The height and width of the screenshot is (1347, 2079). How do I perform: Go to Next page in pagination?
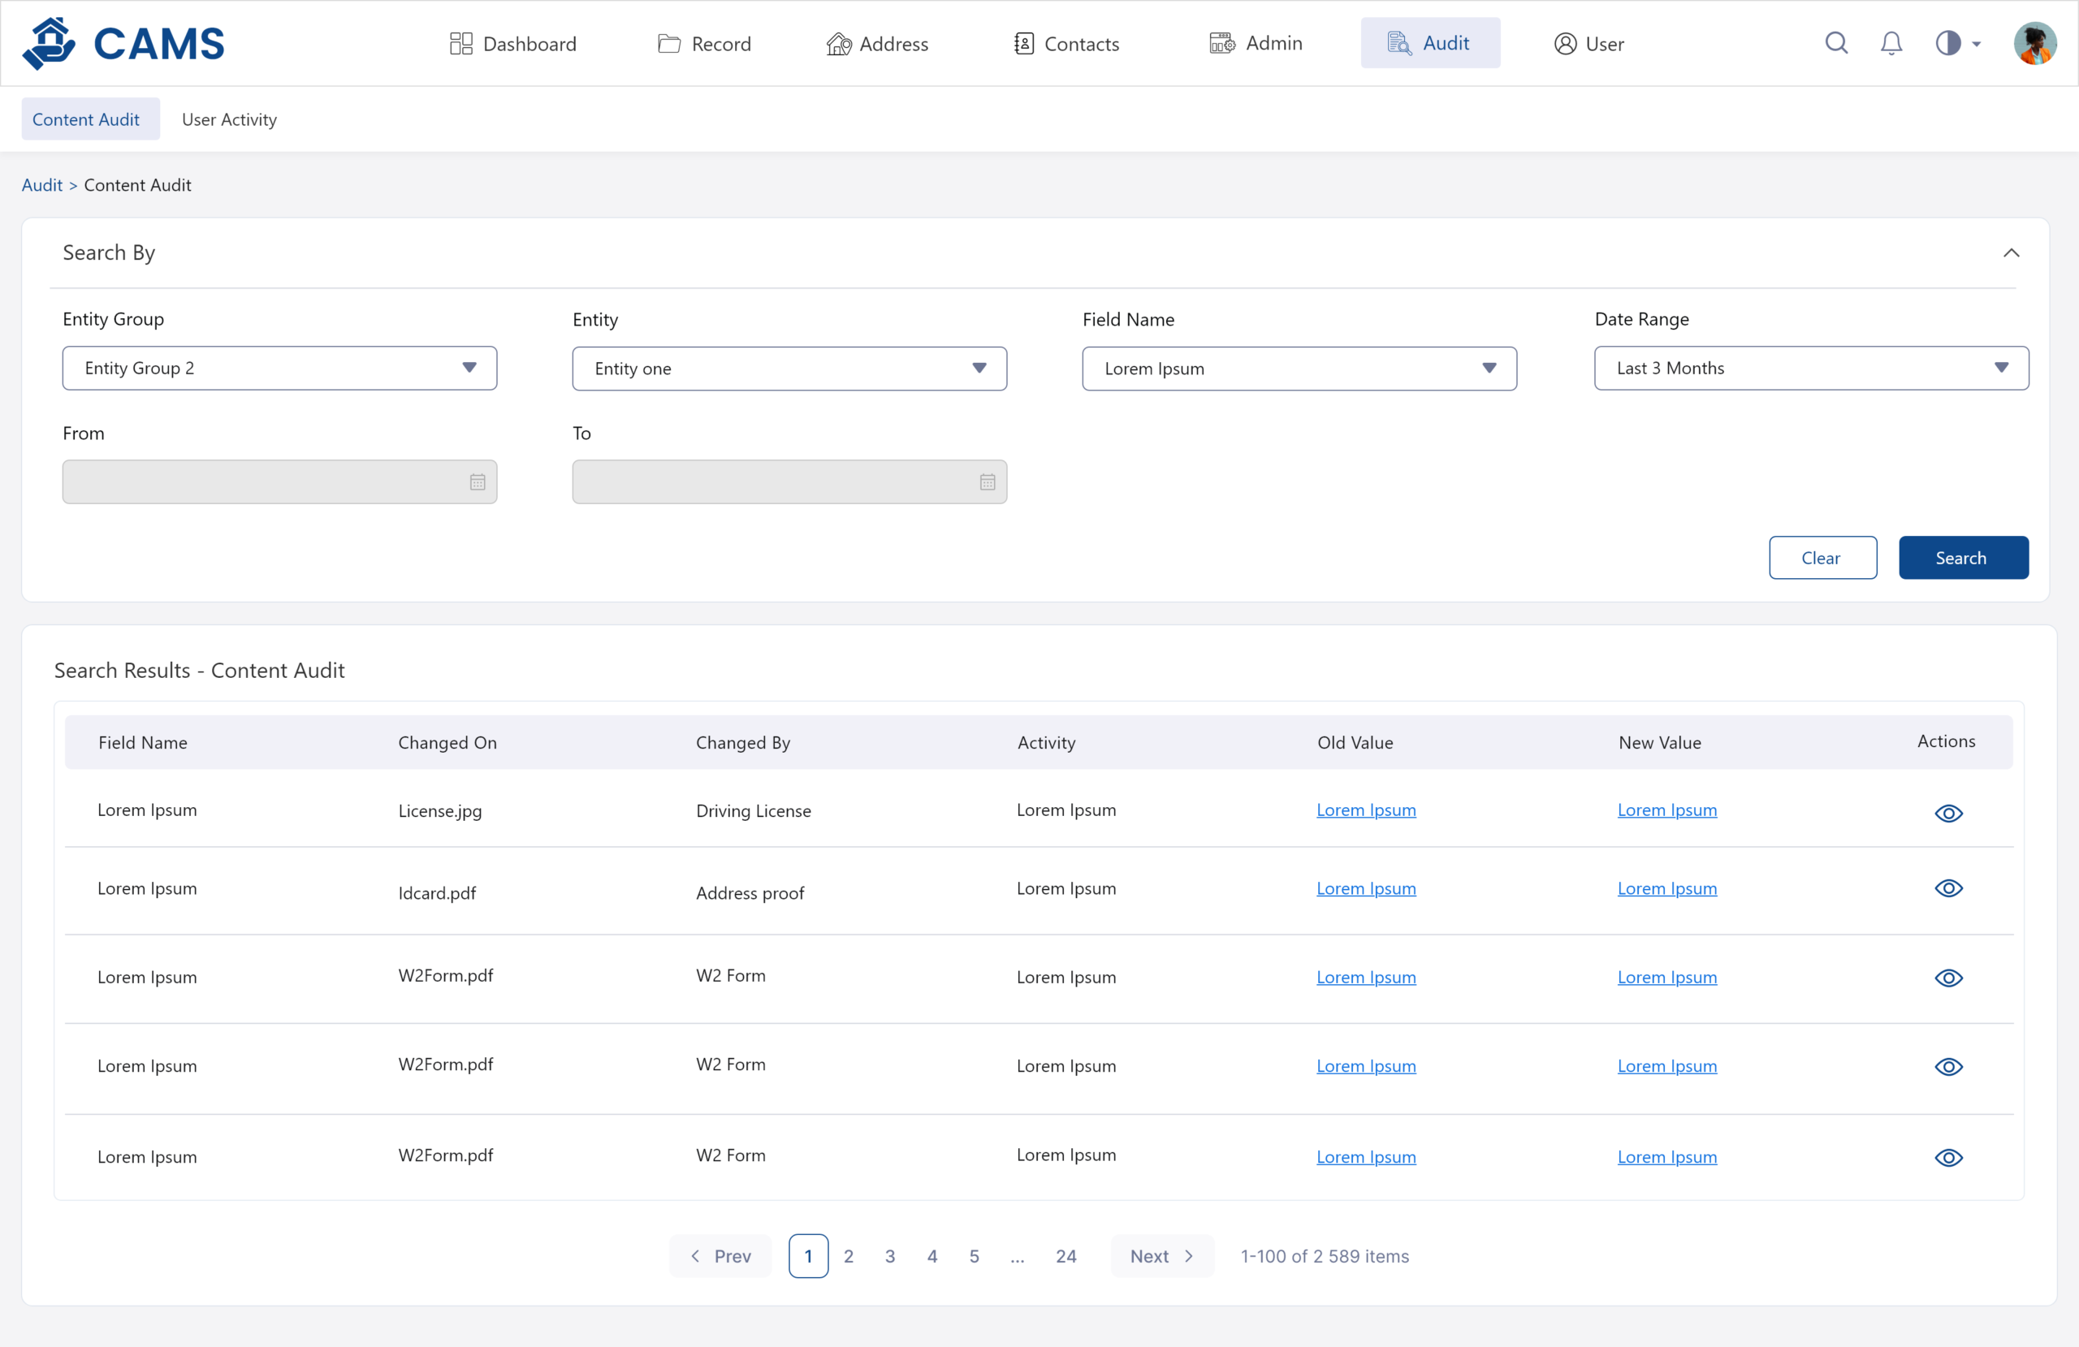[1161, 1256]
